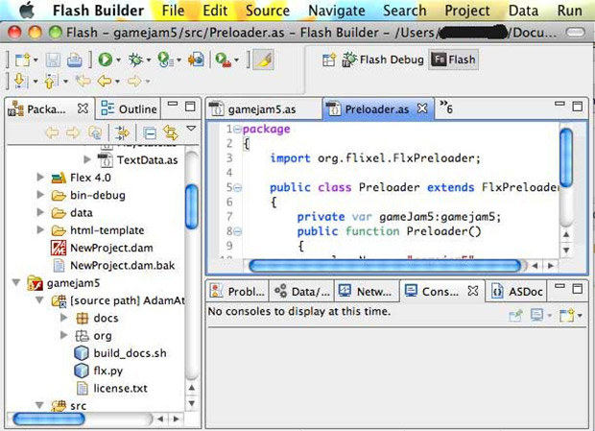Go to next annotation icon
Screen dimensions: 595x431
[x=20, y=81]
